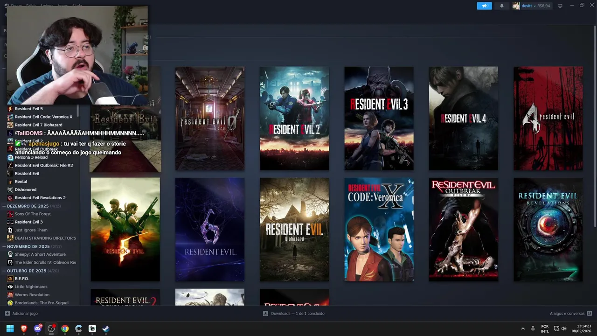The image size is (597, 336).
Task: Click the Resident Evil 5 sidebar game icon
Action: point(10,109)
